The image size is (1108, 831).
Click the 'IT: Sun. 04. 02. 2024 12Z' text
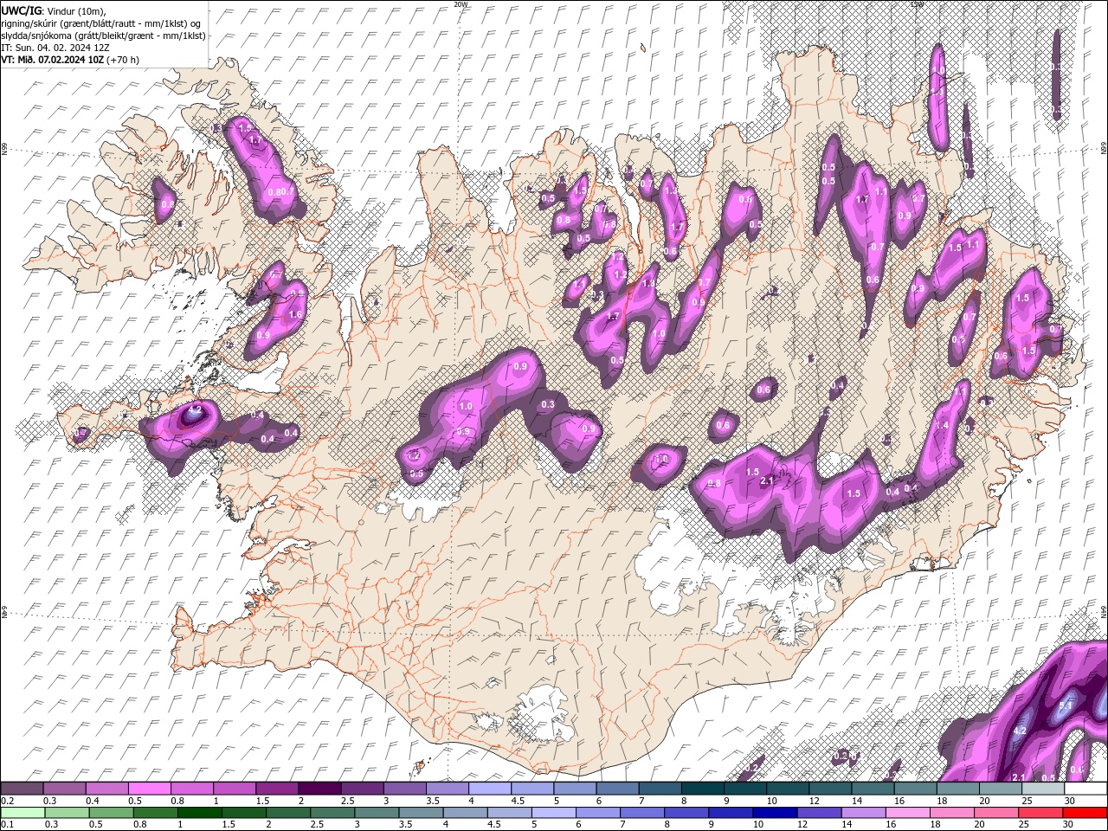point(55,48)
